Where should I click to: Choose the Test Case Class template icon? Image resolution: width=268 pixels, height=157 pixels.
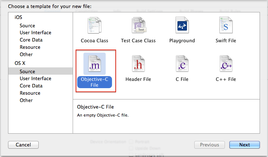pyautogui.click(x=139, y=25)
